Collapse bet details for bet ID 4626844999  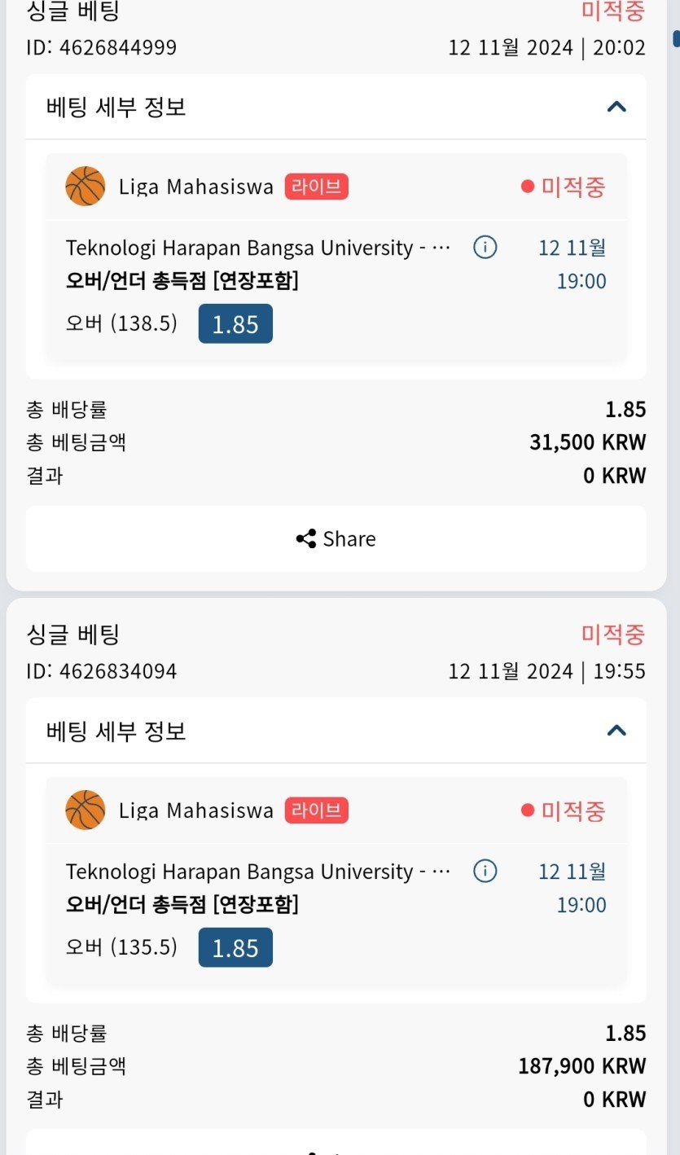pyautogui.click(x=616, y=107)
